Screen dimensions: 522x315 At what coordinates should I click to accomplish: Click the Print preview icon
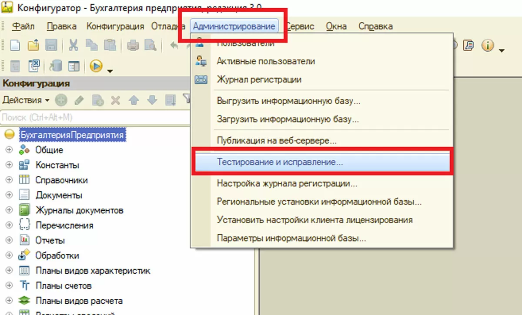151,45
